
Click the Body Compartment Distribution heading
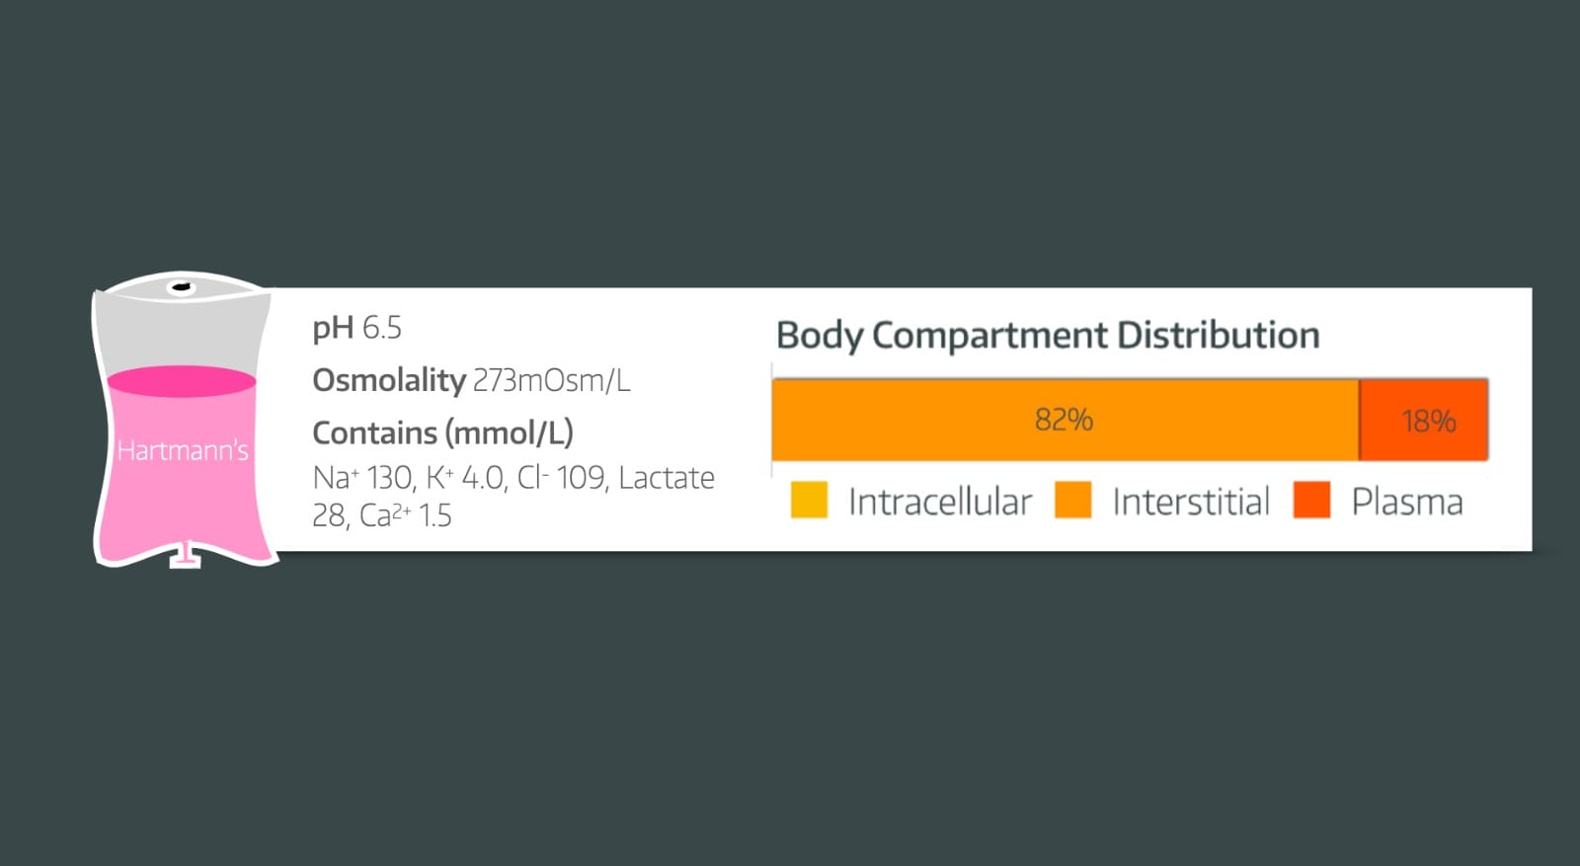coord(1048,336)
